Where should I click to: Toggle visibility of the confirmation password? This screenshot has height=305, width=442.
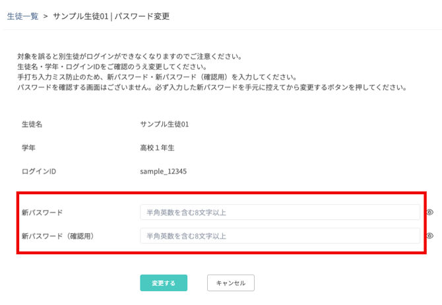coord(429,236)
